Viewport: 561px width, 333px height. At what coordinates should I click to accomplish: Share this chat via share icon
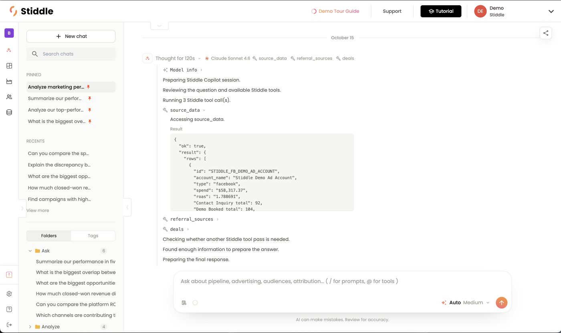pyautogui.click(x=546, y=33)
